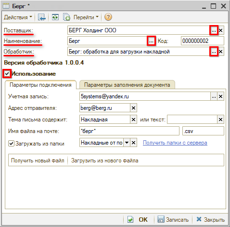Open the Перейти dropdown menu
This screenshot has height=227, width=230.
point(86,17)
